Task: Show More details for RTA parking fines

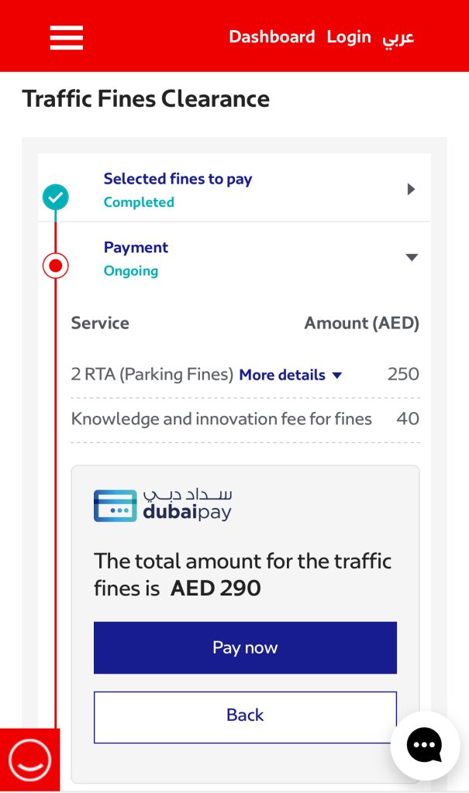Action: [290, 375]
